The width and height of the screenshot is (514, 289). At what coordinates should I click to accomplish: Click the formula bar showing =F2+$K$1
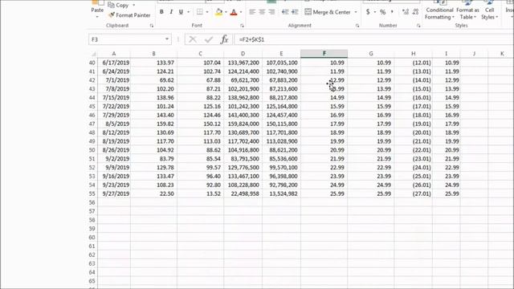click(x=373, y=39)
